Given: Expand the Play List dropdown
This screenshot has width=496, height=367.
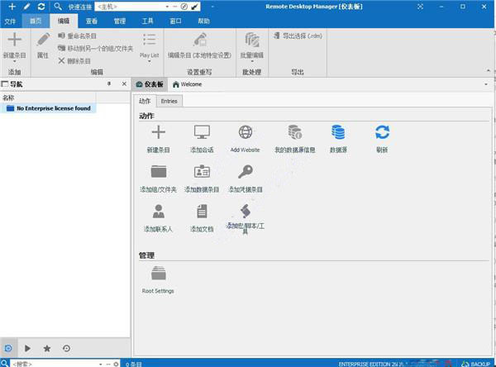Looking at the screenshot, I should [x=149, y=60].
